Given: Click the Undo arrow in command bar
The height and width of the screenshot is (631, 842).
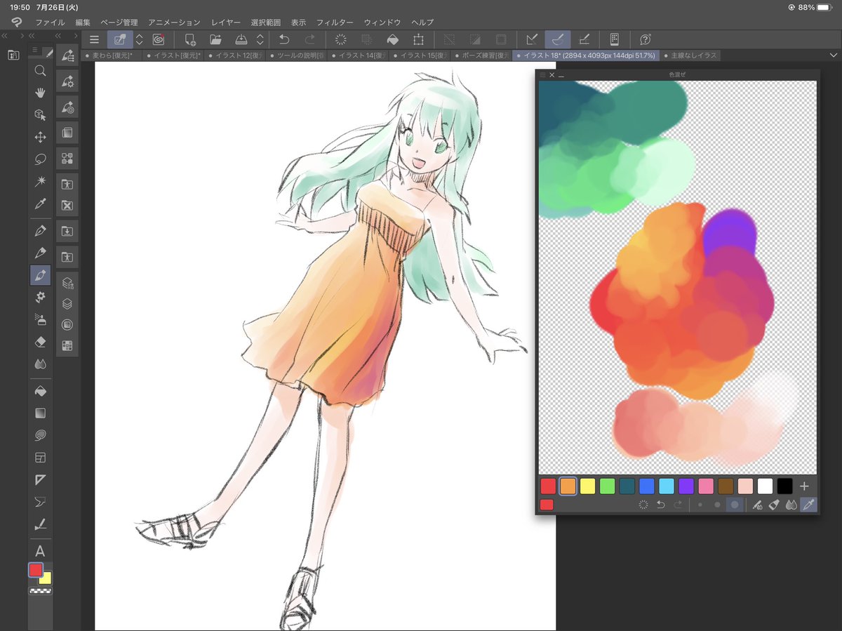Looking at the screenshot, I should [x=284, y=39].
